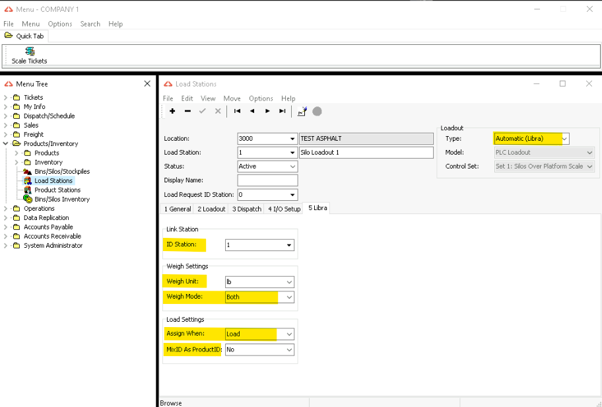602x407 pixels.
Task: Click the Display Name field
Action: tap(267, 180)
